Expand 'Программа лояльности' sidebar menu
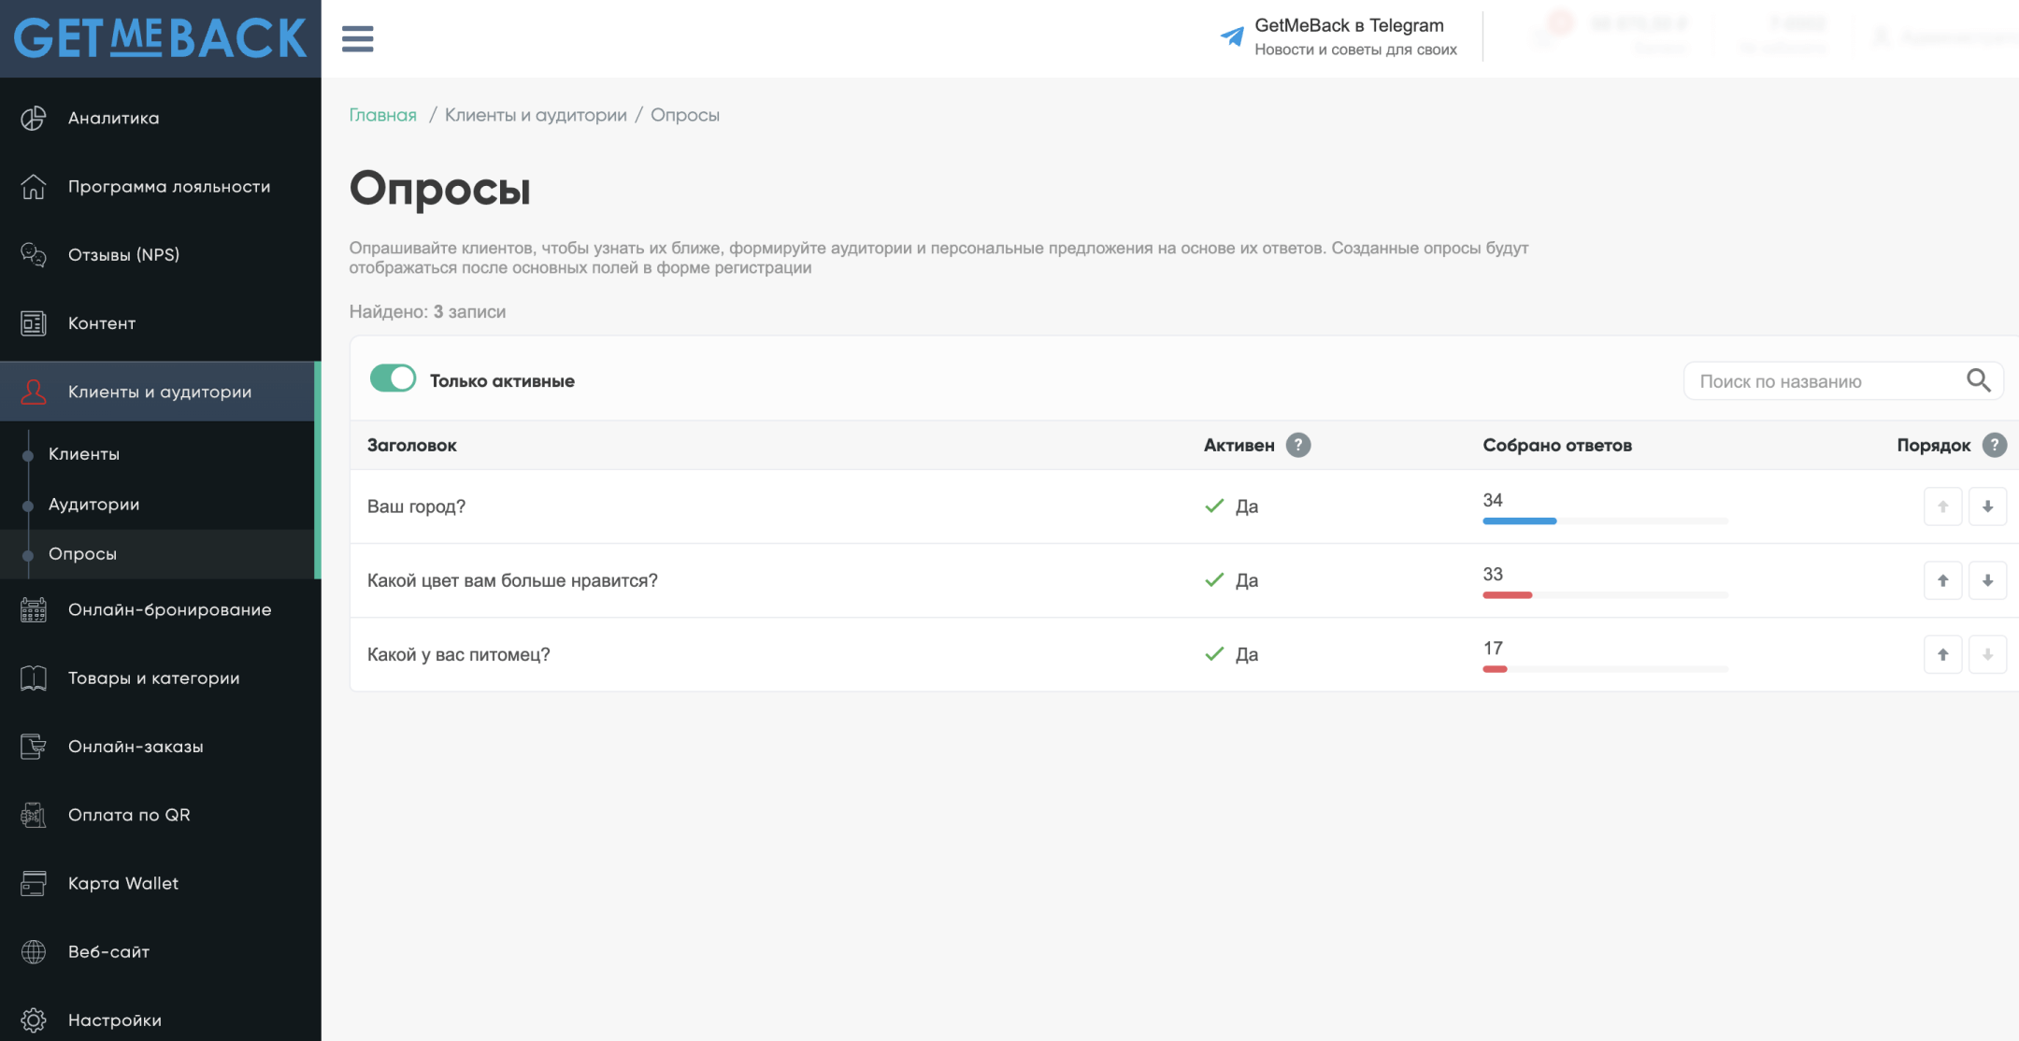This screenshot has height=1041, width=2019. tap(168, 186)
